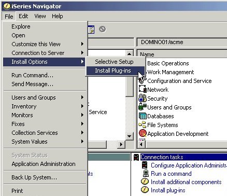Choose Back Up System... menu entry

click(x=44, y=177)
